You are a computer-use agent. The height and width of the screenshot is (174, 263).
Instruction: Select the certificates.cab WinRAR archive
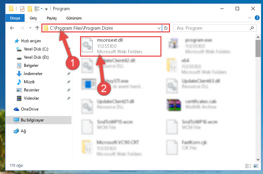tap(192, 105)
